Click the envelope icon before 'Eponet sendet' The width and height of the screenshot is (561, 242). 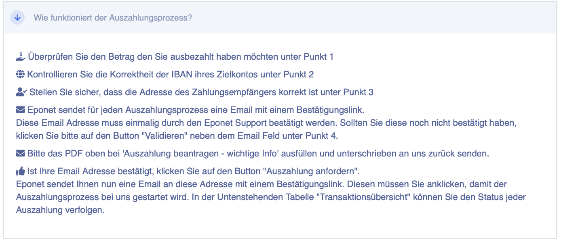click(20, 109)
